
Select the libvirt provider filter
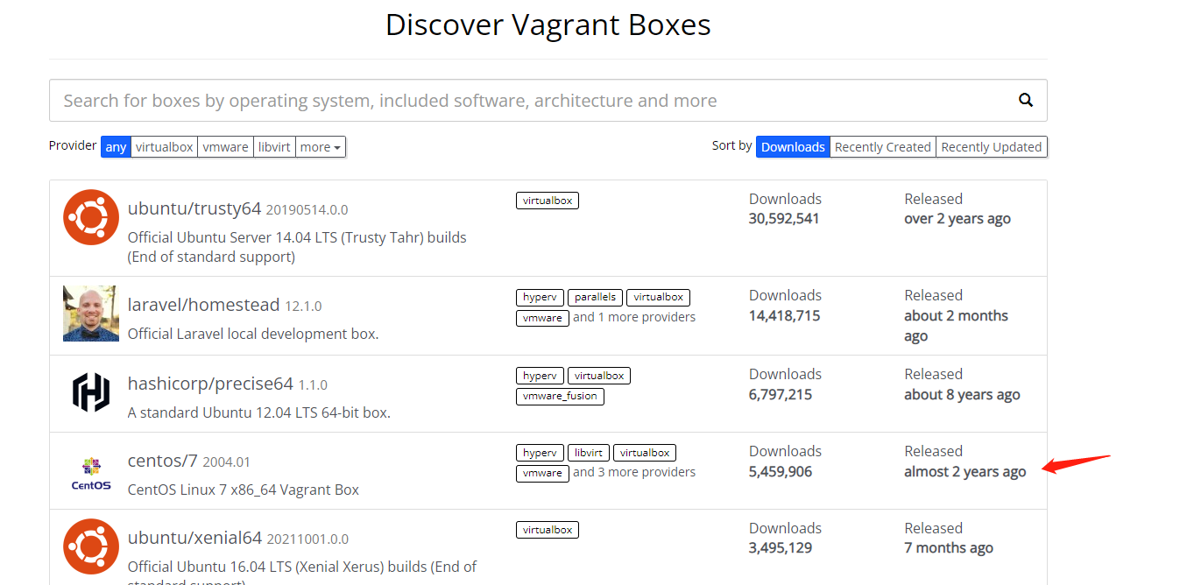[x=274, y=146]
